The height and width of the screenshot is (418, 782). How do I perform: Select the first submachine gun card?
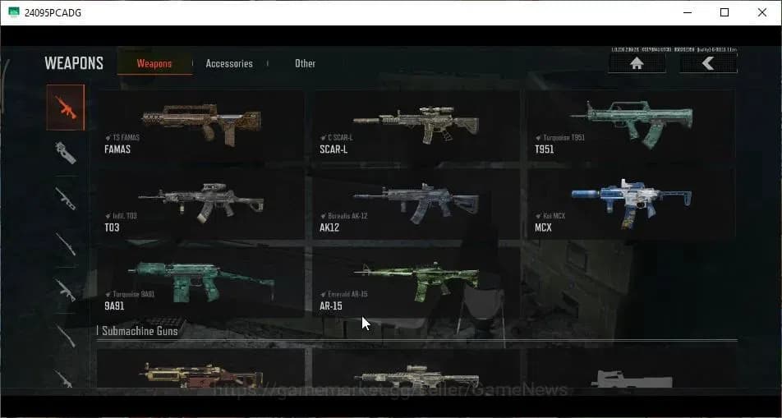click(200, 369)
